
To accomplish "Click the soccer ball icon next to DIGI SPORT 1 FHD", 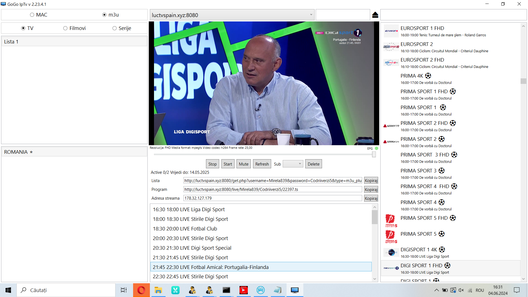I will coord(447,265).
